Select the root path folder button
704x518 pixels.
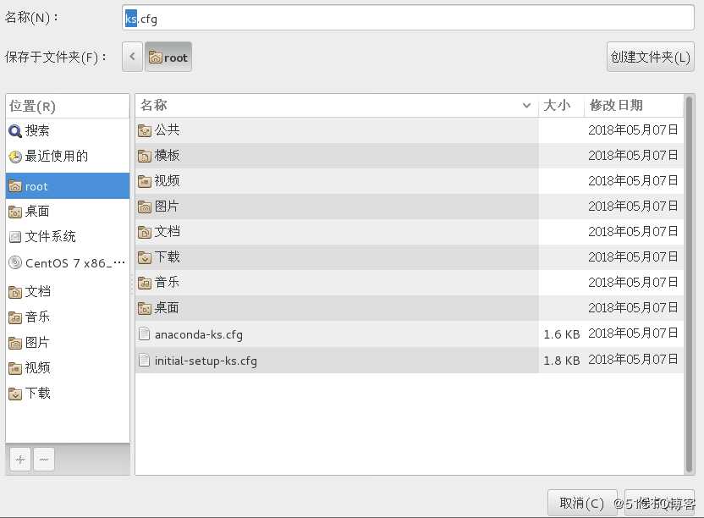[x=168, y=57]
